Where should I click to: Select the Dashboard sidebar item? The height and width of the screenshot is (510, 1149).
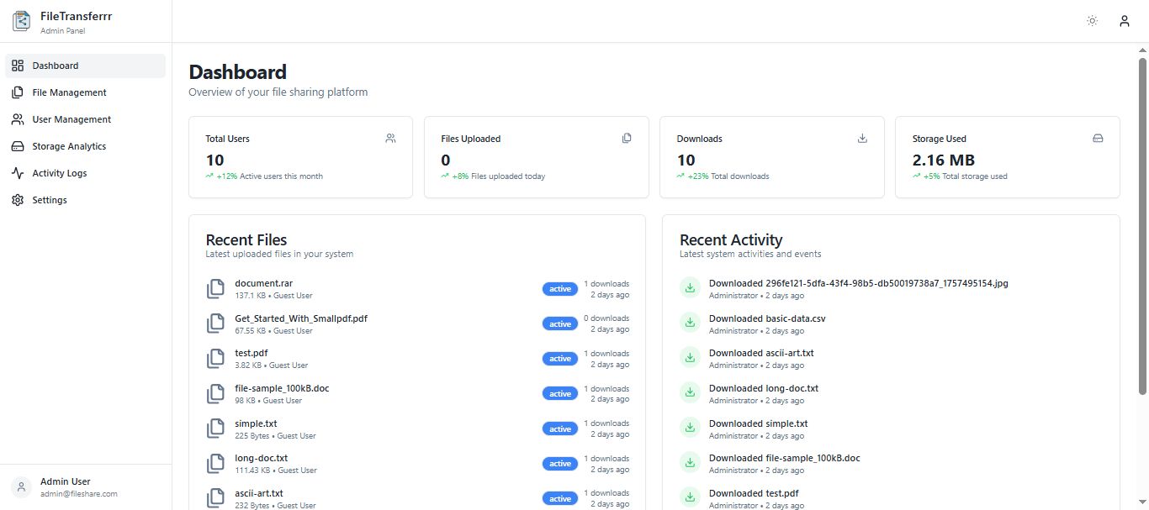[x=56, y=66]
